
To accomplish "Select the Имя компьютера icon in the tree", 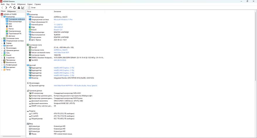I will click(x=7, y=21).
